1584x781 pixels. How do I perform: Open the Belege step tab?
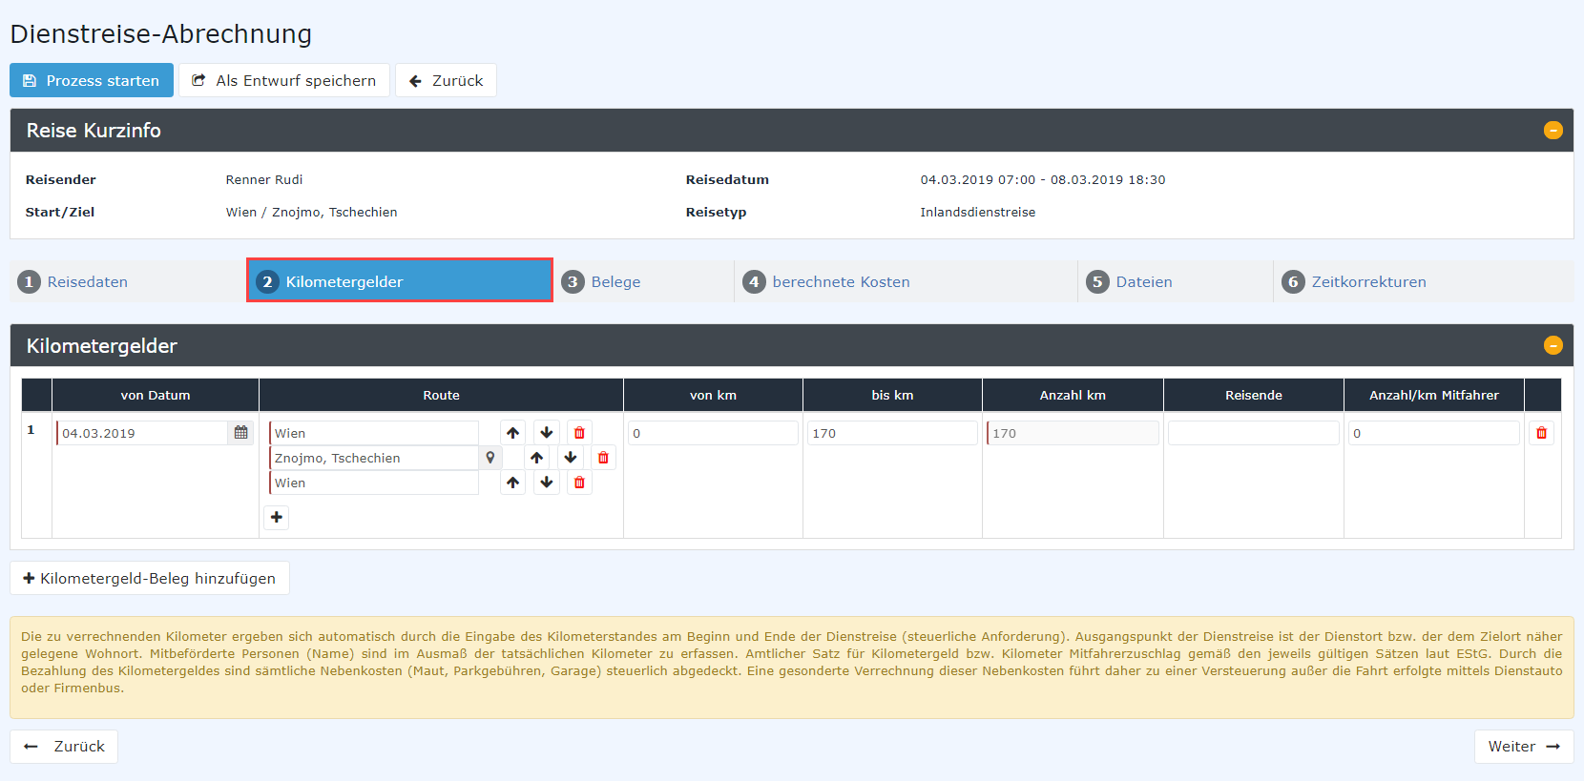(x=643, y=281)
